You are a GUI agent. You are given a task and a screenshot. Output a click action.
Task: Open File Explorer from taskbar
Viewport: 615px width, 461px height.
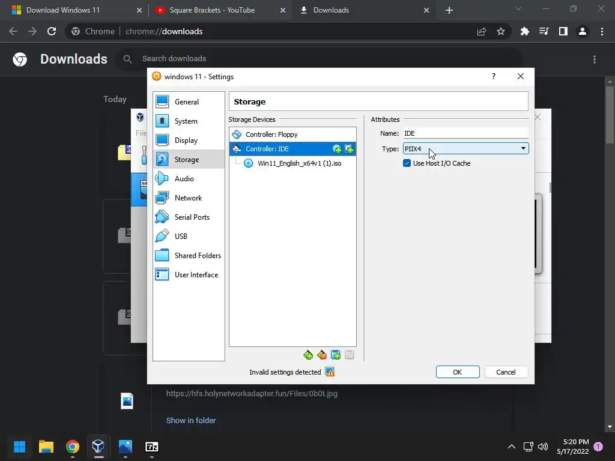click(x=46, y=447)
